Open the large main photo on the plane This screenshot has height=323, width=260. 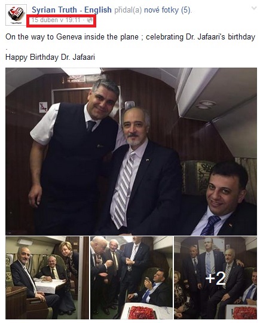pos(131,151)
